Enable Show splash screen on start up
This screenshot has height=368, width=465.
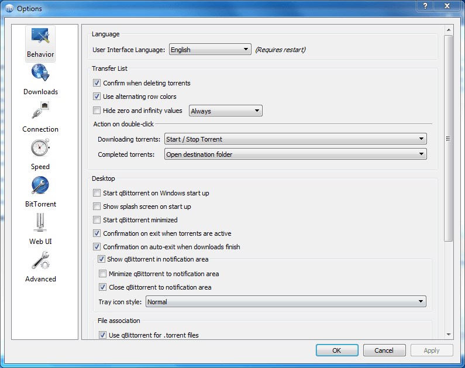[97, 206]
